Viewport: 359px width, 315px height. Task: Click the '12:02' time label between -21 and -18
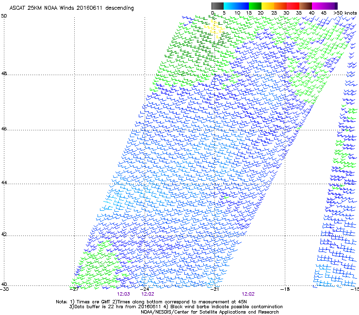pos(248,294)
